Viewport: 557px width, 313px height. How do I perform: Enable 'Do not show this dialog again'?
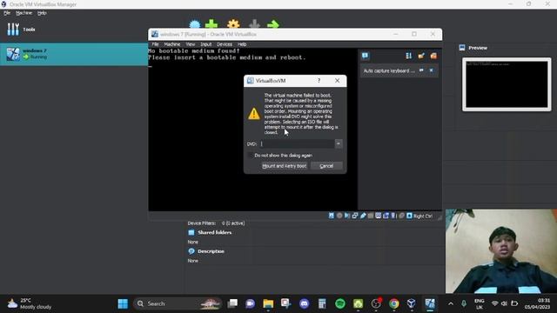click(251, 156)
